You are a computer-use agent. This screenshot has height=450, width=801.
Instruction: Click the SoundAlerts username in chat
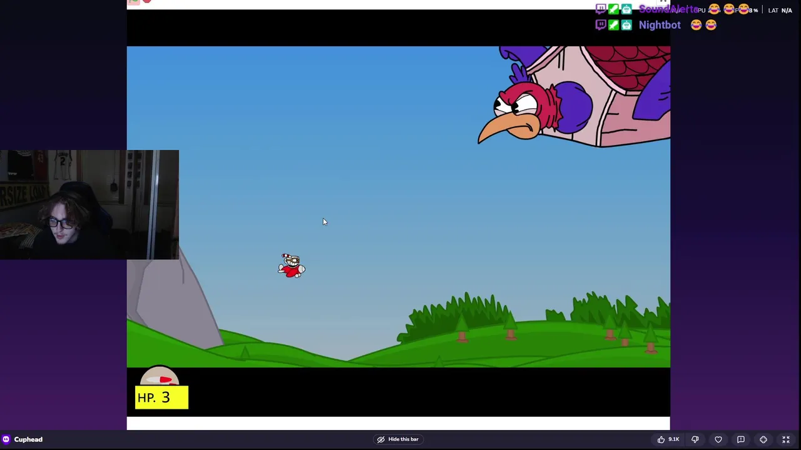[668, 9]
